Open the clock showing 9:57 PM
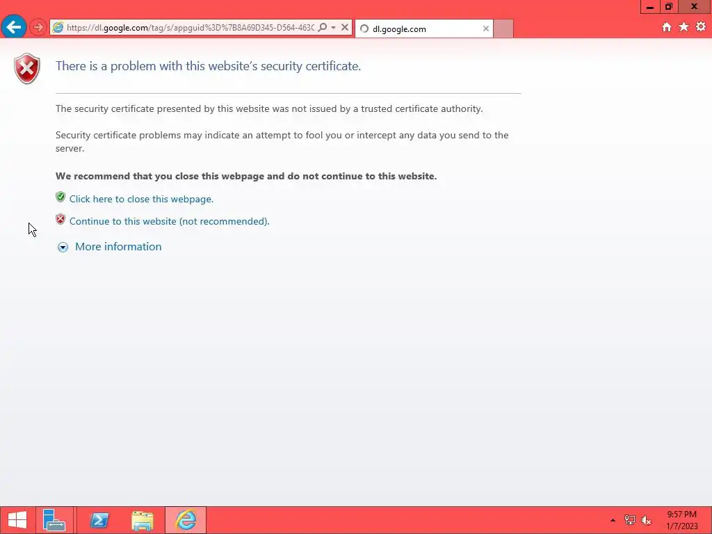712x534 pixels. [681, 520]
